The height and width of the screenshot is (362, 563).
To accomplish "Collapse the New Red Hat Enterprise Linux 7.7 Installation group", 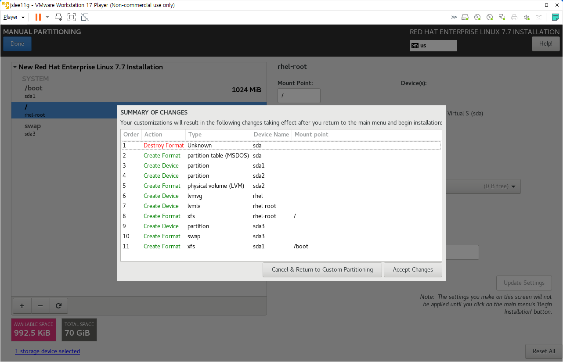I will 15,67.
